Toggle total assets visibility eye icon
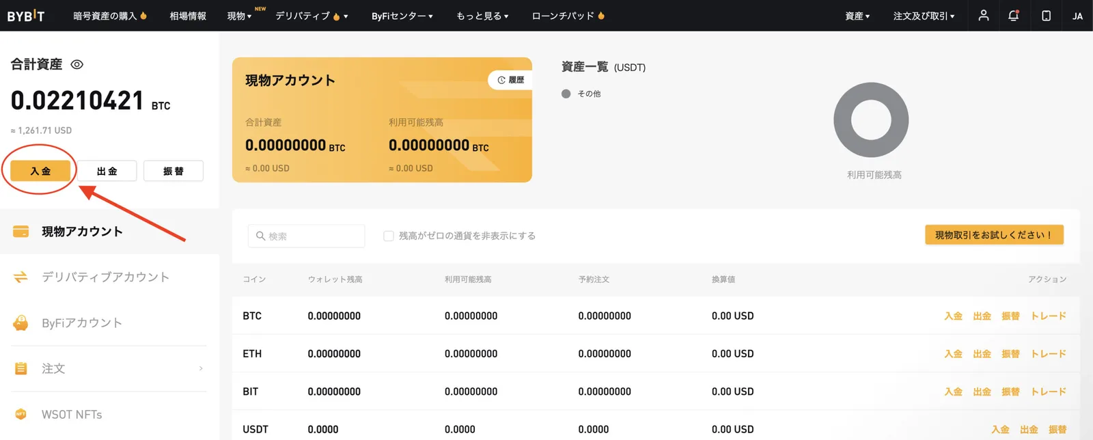This screenshot has height=440, width=1093. coord(77,64)
